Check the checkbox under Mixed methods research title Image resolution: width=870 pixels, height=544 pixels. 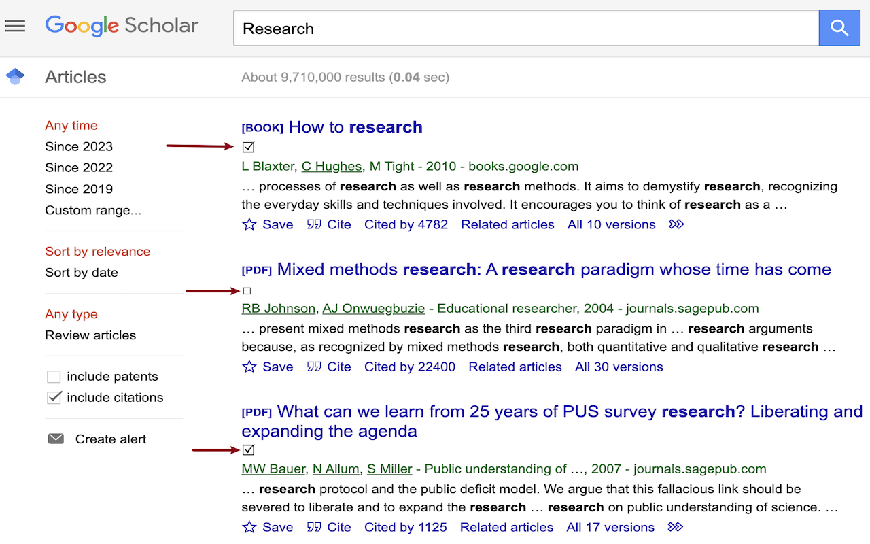tap(247, 291)
